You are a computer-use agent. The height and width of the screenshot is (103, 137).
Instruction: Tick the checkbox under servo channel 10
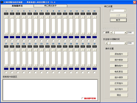(59, 41)
